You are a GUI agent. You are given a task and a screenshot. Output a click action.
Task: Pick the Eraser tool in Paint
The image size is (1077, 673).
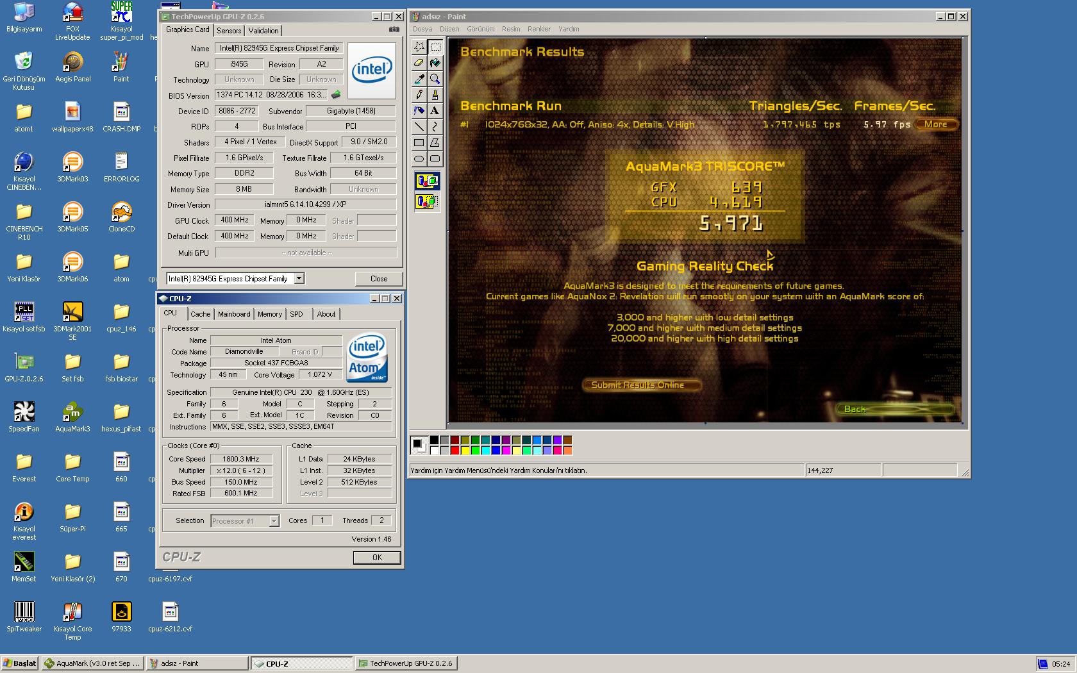[x=419, y=63]
